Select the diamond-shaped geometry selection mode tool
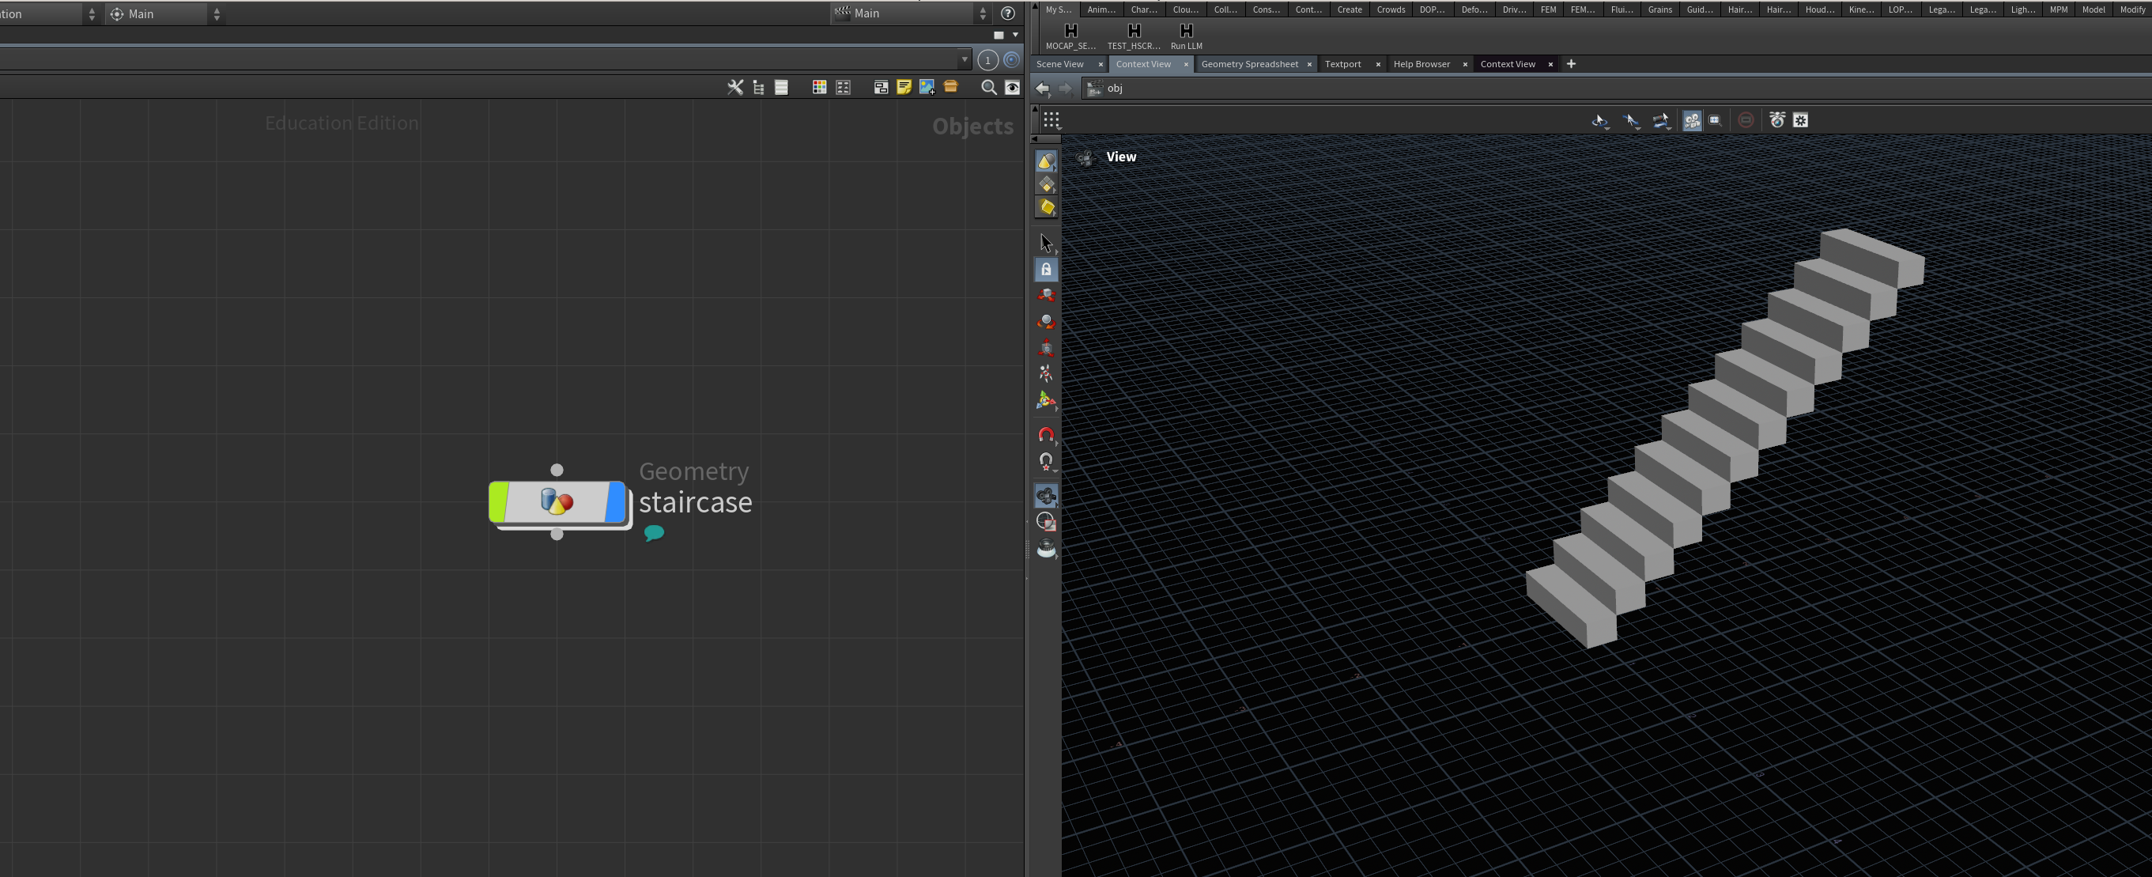The height and width of the screenshot is (877, 2152). (1046, 183)
